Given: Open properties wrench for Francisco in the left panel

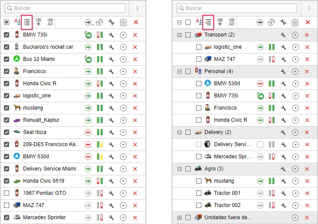Looking at the screenshot, I should tap(111, 71).
